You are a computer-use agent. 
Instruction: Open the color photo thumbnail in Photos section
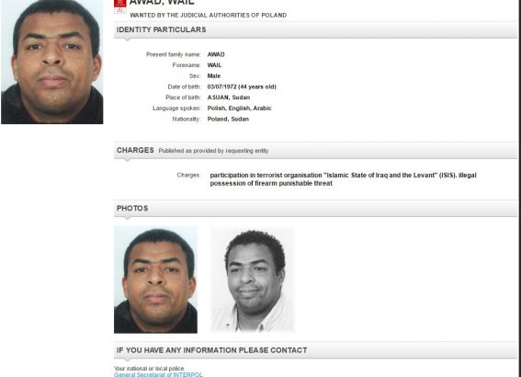pyautogui.click(x=155, y=280)
